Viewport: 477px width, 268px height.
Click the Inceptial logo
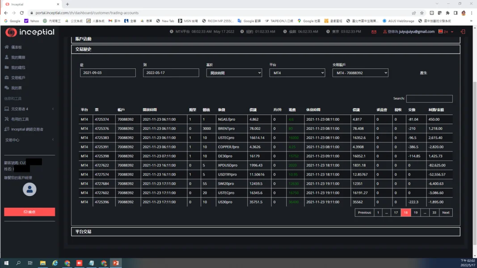click(30, 32)
